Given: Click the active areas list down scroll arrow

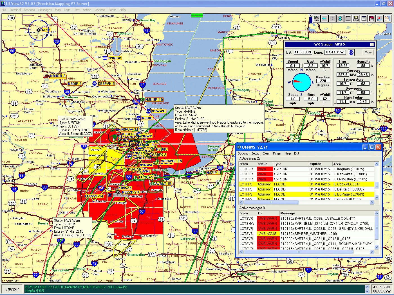Looking at the screenshot, I should click(377, 198).
